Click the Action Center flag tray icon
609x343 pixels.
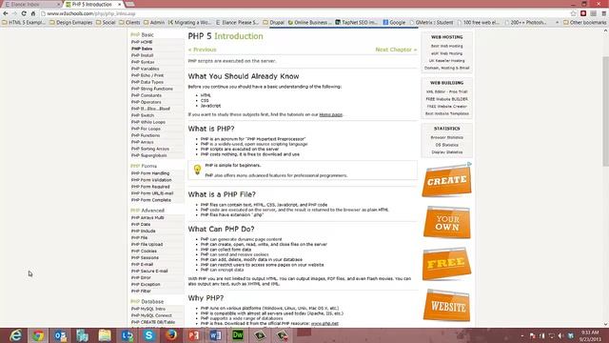533,335
